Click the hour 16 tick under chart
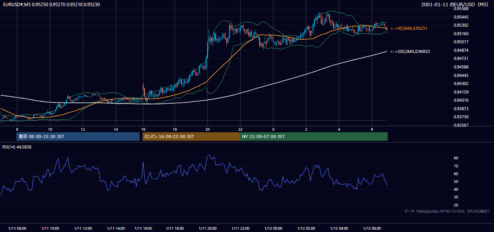Viewport: 494px width, 232px height. pyautogui.click(x=143, y=129)
